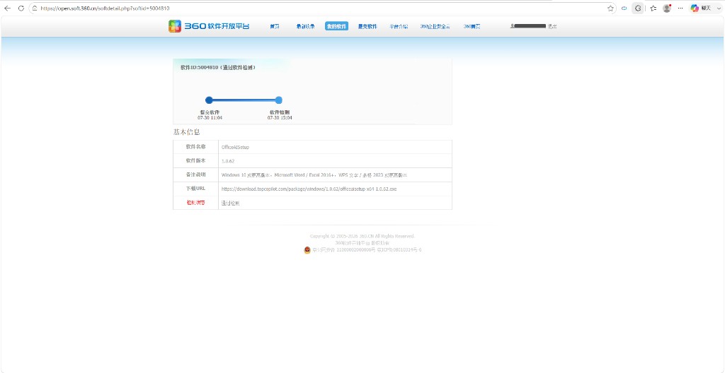Open the Copilot chat button
The height and width of the screenshot is (373, 725).
[x=700, y=8]
